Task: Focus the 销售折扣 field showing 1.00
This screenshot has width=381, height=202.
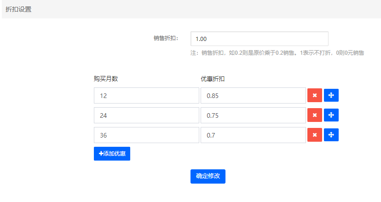Action: tap(259, 39)
